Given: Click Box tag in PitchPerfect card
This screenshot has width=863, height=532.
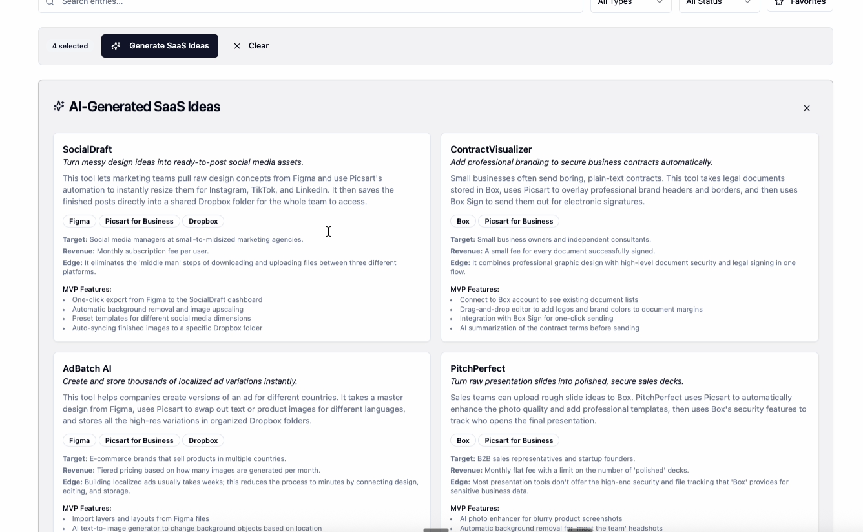Looking at the screenshot, I should click(x=463, y=440).
